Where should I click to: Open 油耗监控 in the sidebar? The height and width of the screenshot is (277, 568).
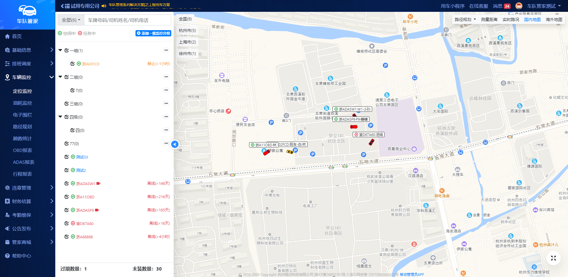click(x=22, y=103)
